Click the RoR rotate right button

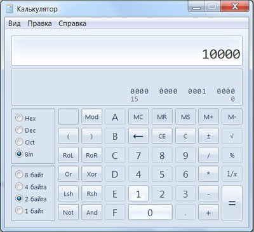(x=91, y=155)
